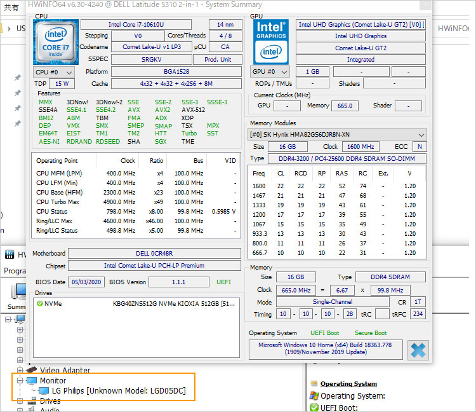476x412 pixels.
Task: Click the BIOS Version 1.1.1 field
Action: tap(178, 282)
